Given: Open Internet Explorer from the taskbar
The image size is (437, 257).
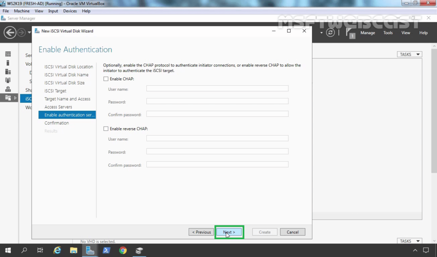Looking at the screenshot, I should 57,250.
